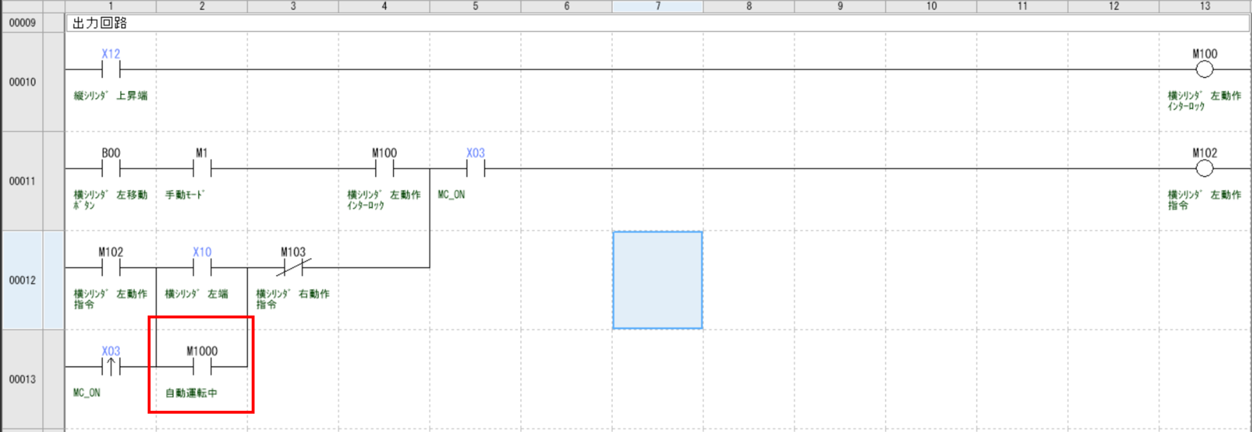The height and width of the screenshot is (432, 1252).
Task: Select row number 00010 in the left margin
Action: coord(22,82)
